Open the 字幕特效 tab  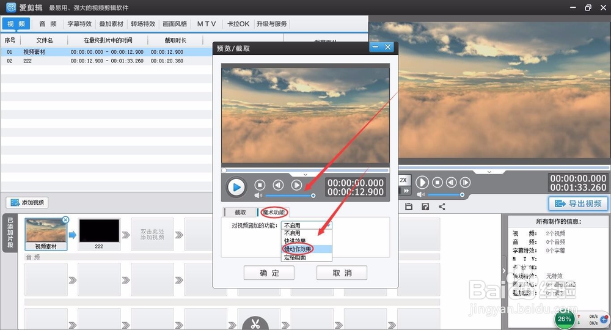pos(79,24)
